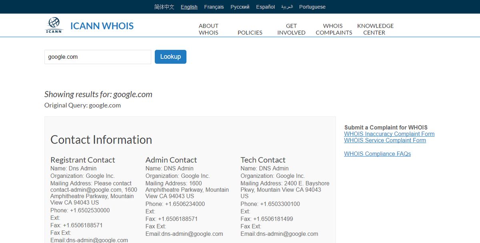Click the ICANN WHOIS site title
The height and width of the screenshot is (243, 480).
[x=102, y=26]
